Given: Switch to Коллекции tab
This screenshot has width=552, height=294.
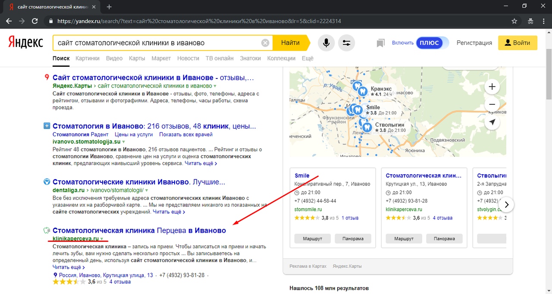Looking at the screenshot, I should click(281, 58).
